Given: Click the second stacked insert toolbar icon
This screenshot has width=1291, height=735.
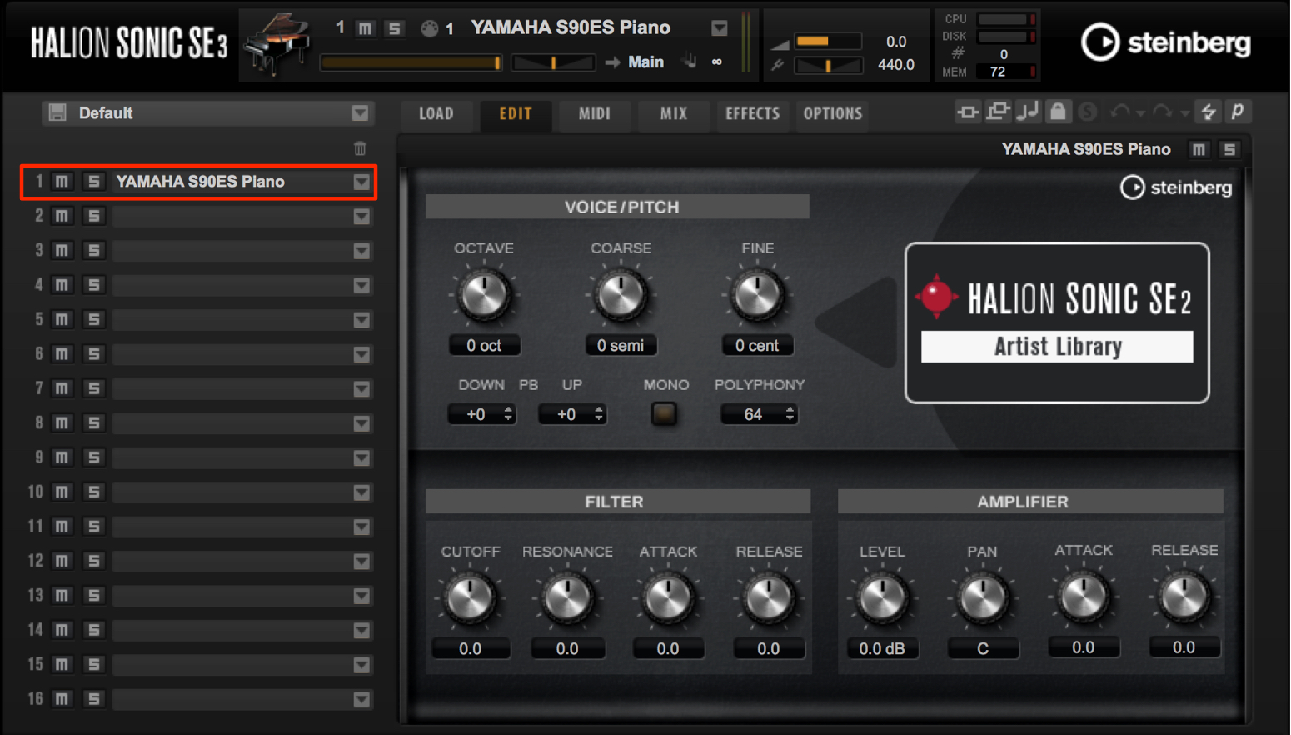Looking at the screenshot, I should [x=998, y=111].
